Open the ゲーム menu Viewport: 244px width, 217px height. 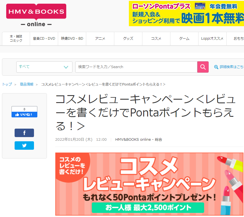pyautogui.click(x=184, y=39)
